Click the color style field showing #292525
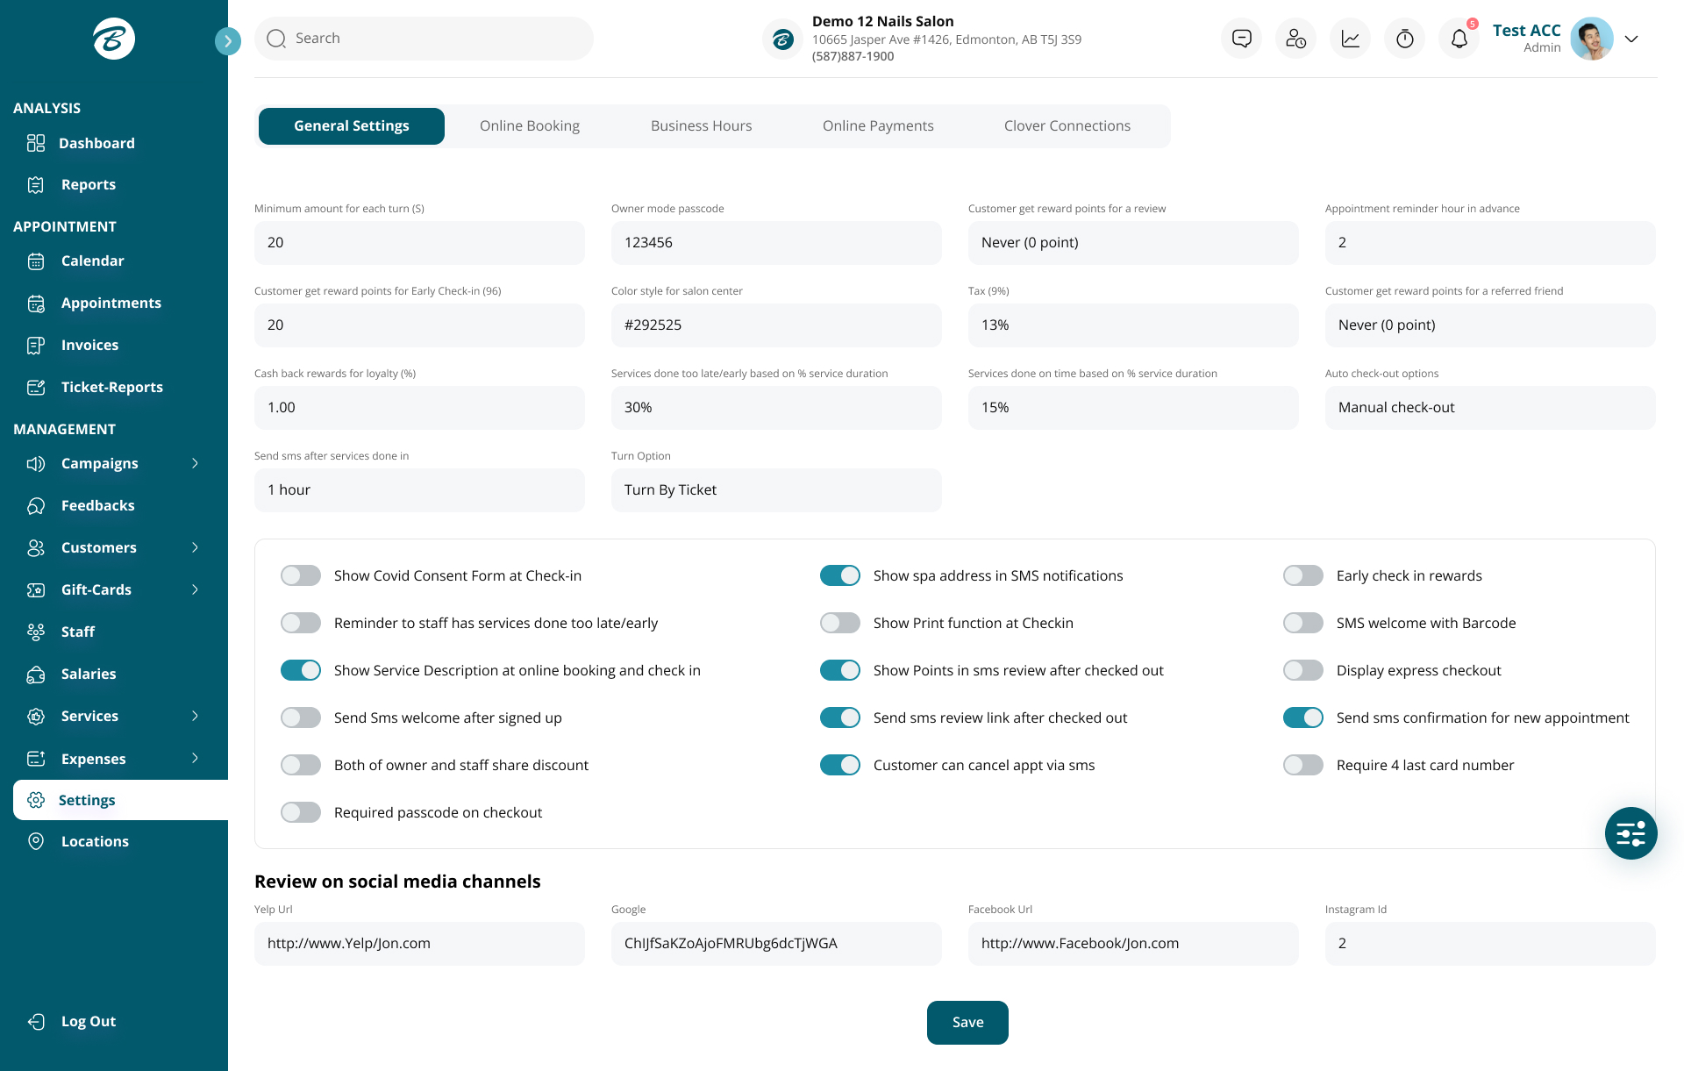 coord(775,325)
